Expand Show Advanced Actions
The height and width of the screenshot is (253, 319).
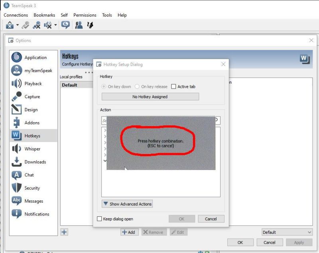[x=127, y=204]
